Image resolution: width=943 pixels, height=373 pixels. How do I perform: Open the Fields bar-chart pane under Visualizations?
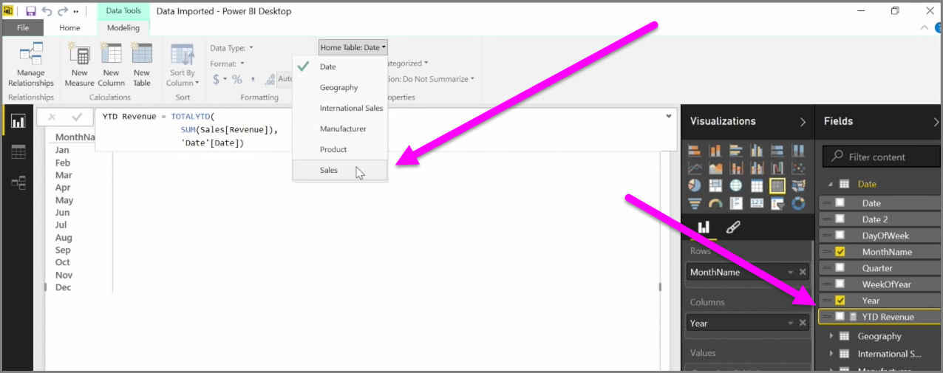pos(703,227)
